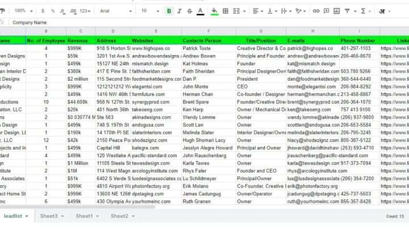This screenshot has width=409, height=230.
Task: Click the increase decimal places icon
Action: pyautogui.click(x=72, y=11)
